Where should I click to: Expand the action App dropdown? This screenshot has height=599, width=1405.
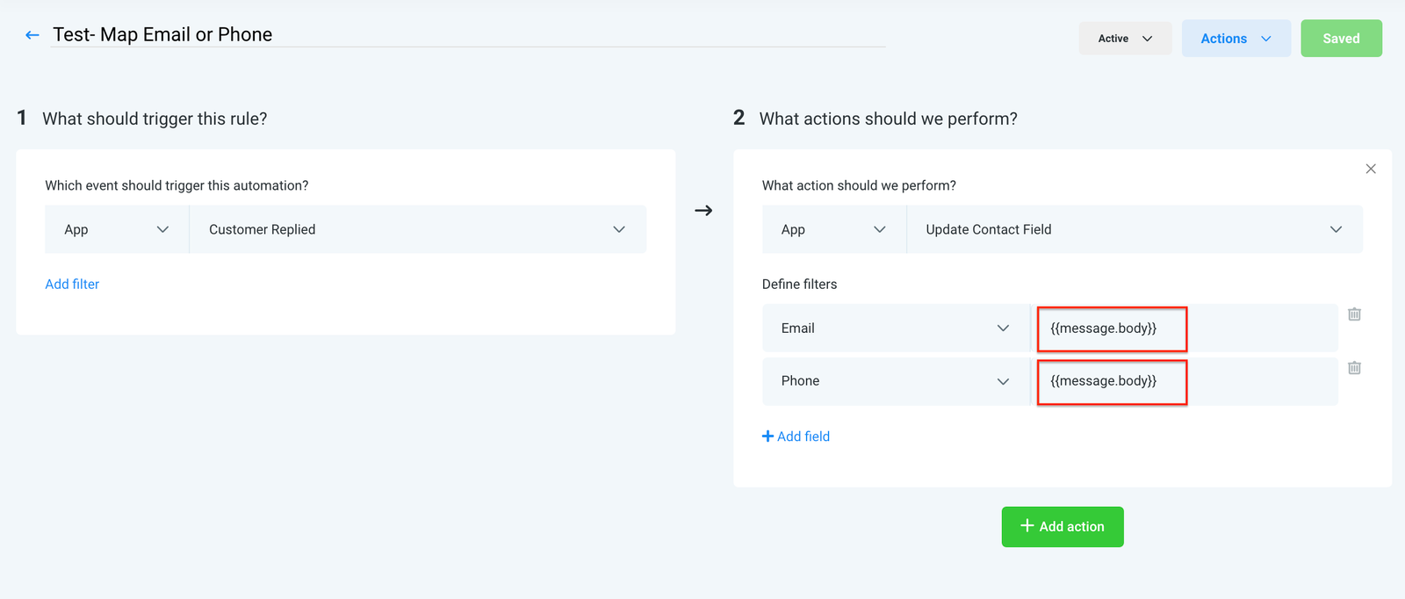point(833,229)
